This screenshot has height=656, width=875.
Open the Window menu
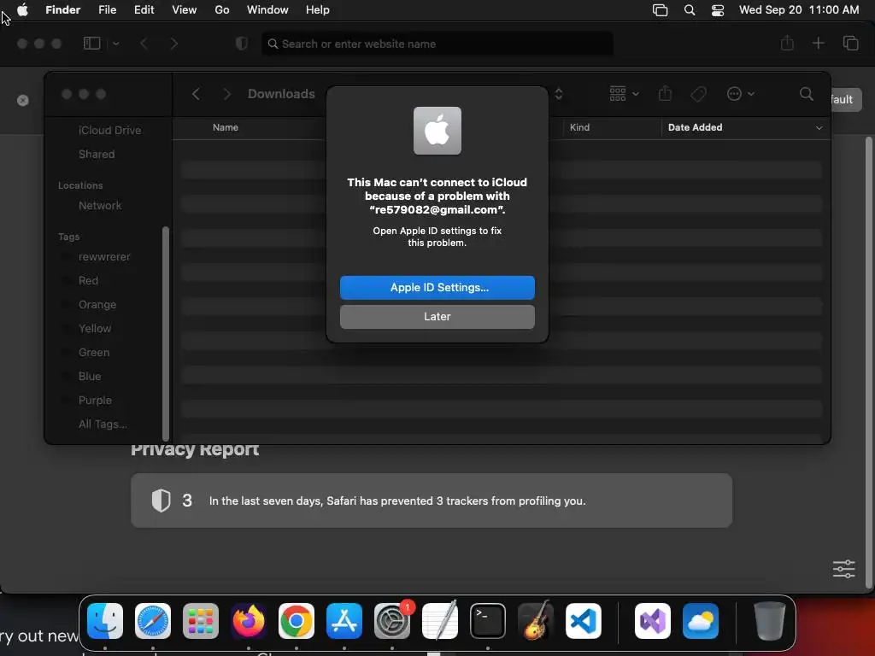[x=267, y=9]
